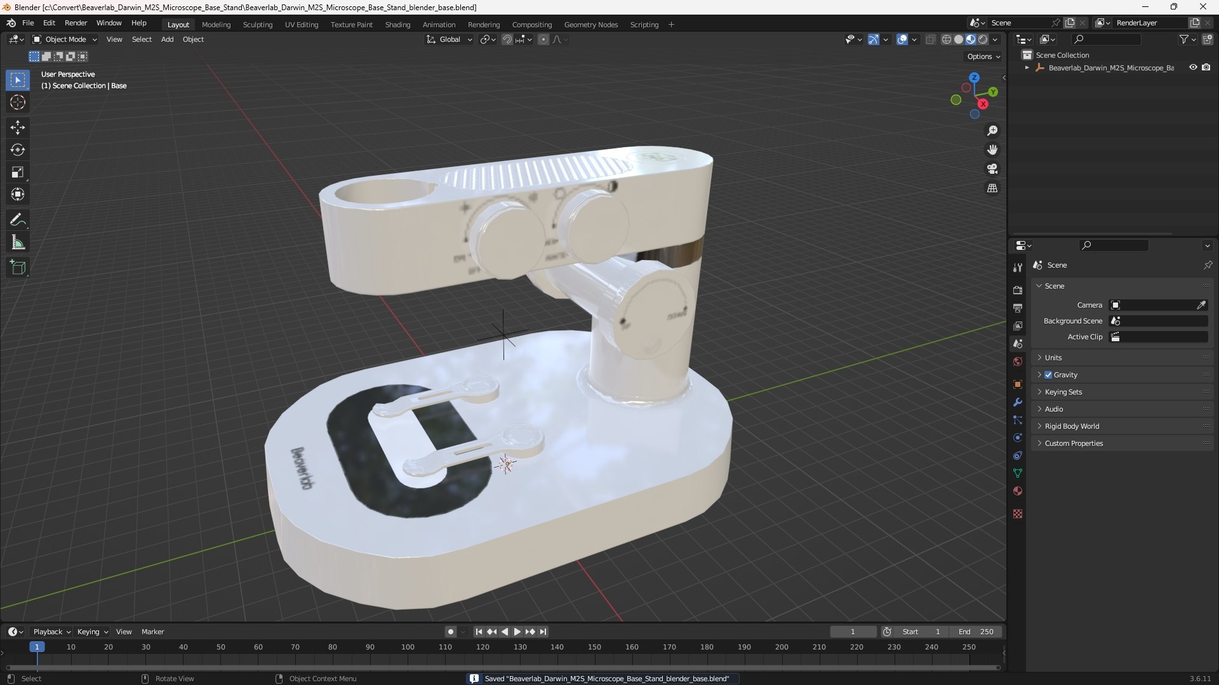Switch to wireframe viewport shading
Viewport: 1219px width, 685px height.
pos(947,39)
